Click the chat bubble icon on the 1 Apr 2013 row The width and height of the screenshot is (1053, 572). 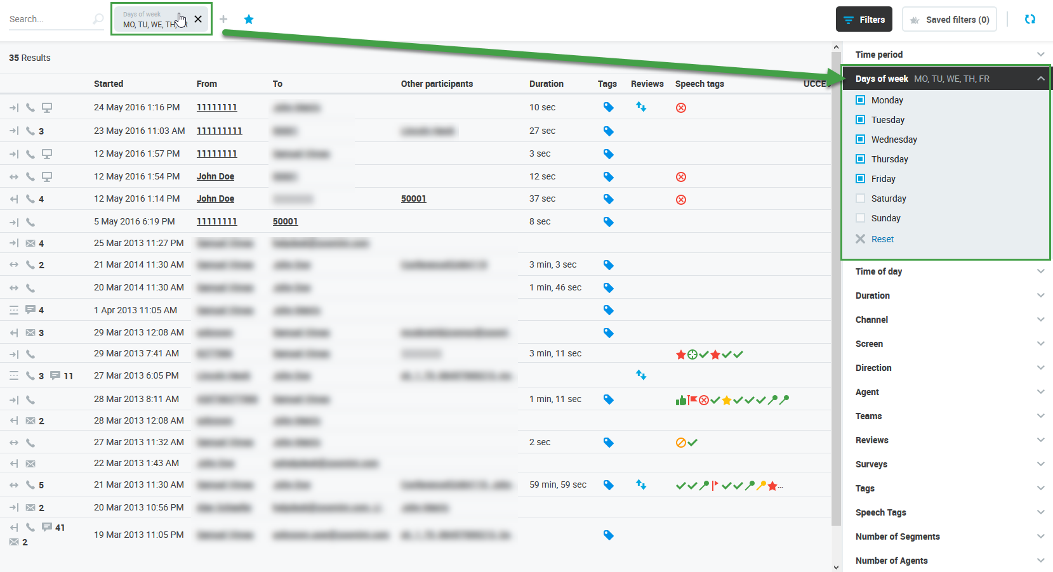click(x=30, y=309)
